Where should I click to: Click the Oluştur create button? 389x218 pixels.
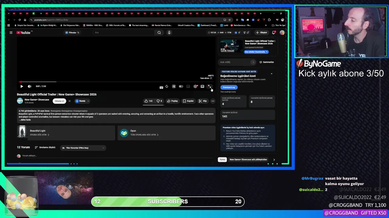click(x=261, y=32)
